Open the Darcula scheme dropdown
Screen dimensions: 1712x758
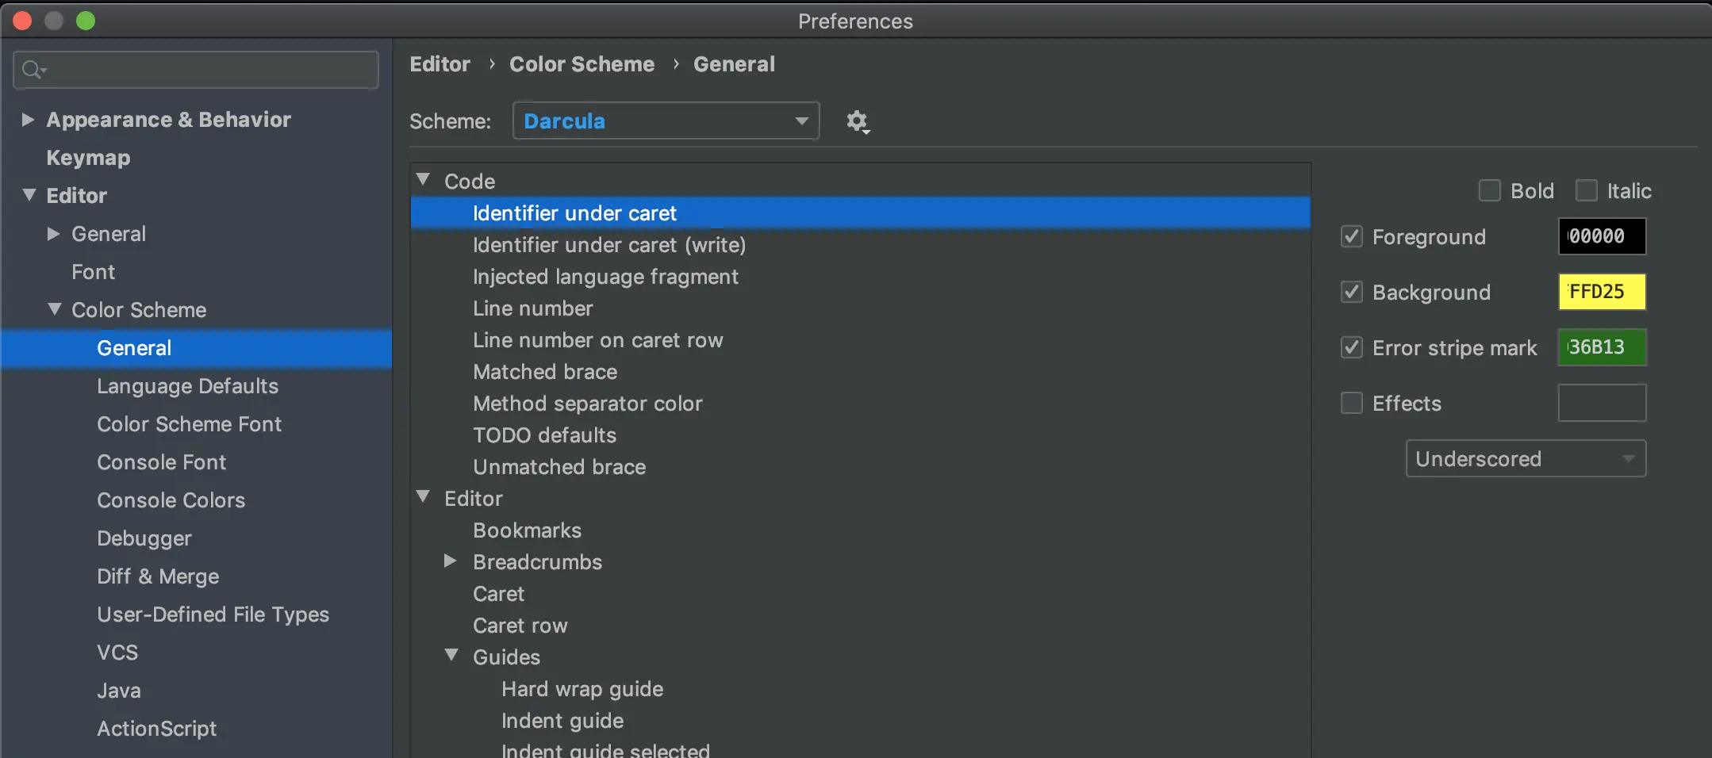click(x=666, y=121)
